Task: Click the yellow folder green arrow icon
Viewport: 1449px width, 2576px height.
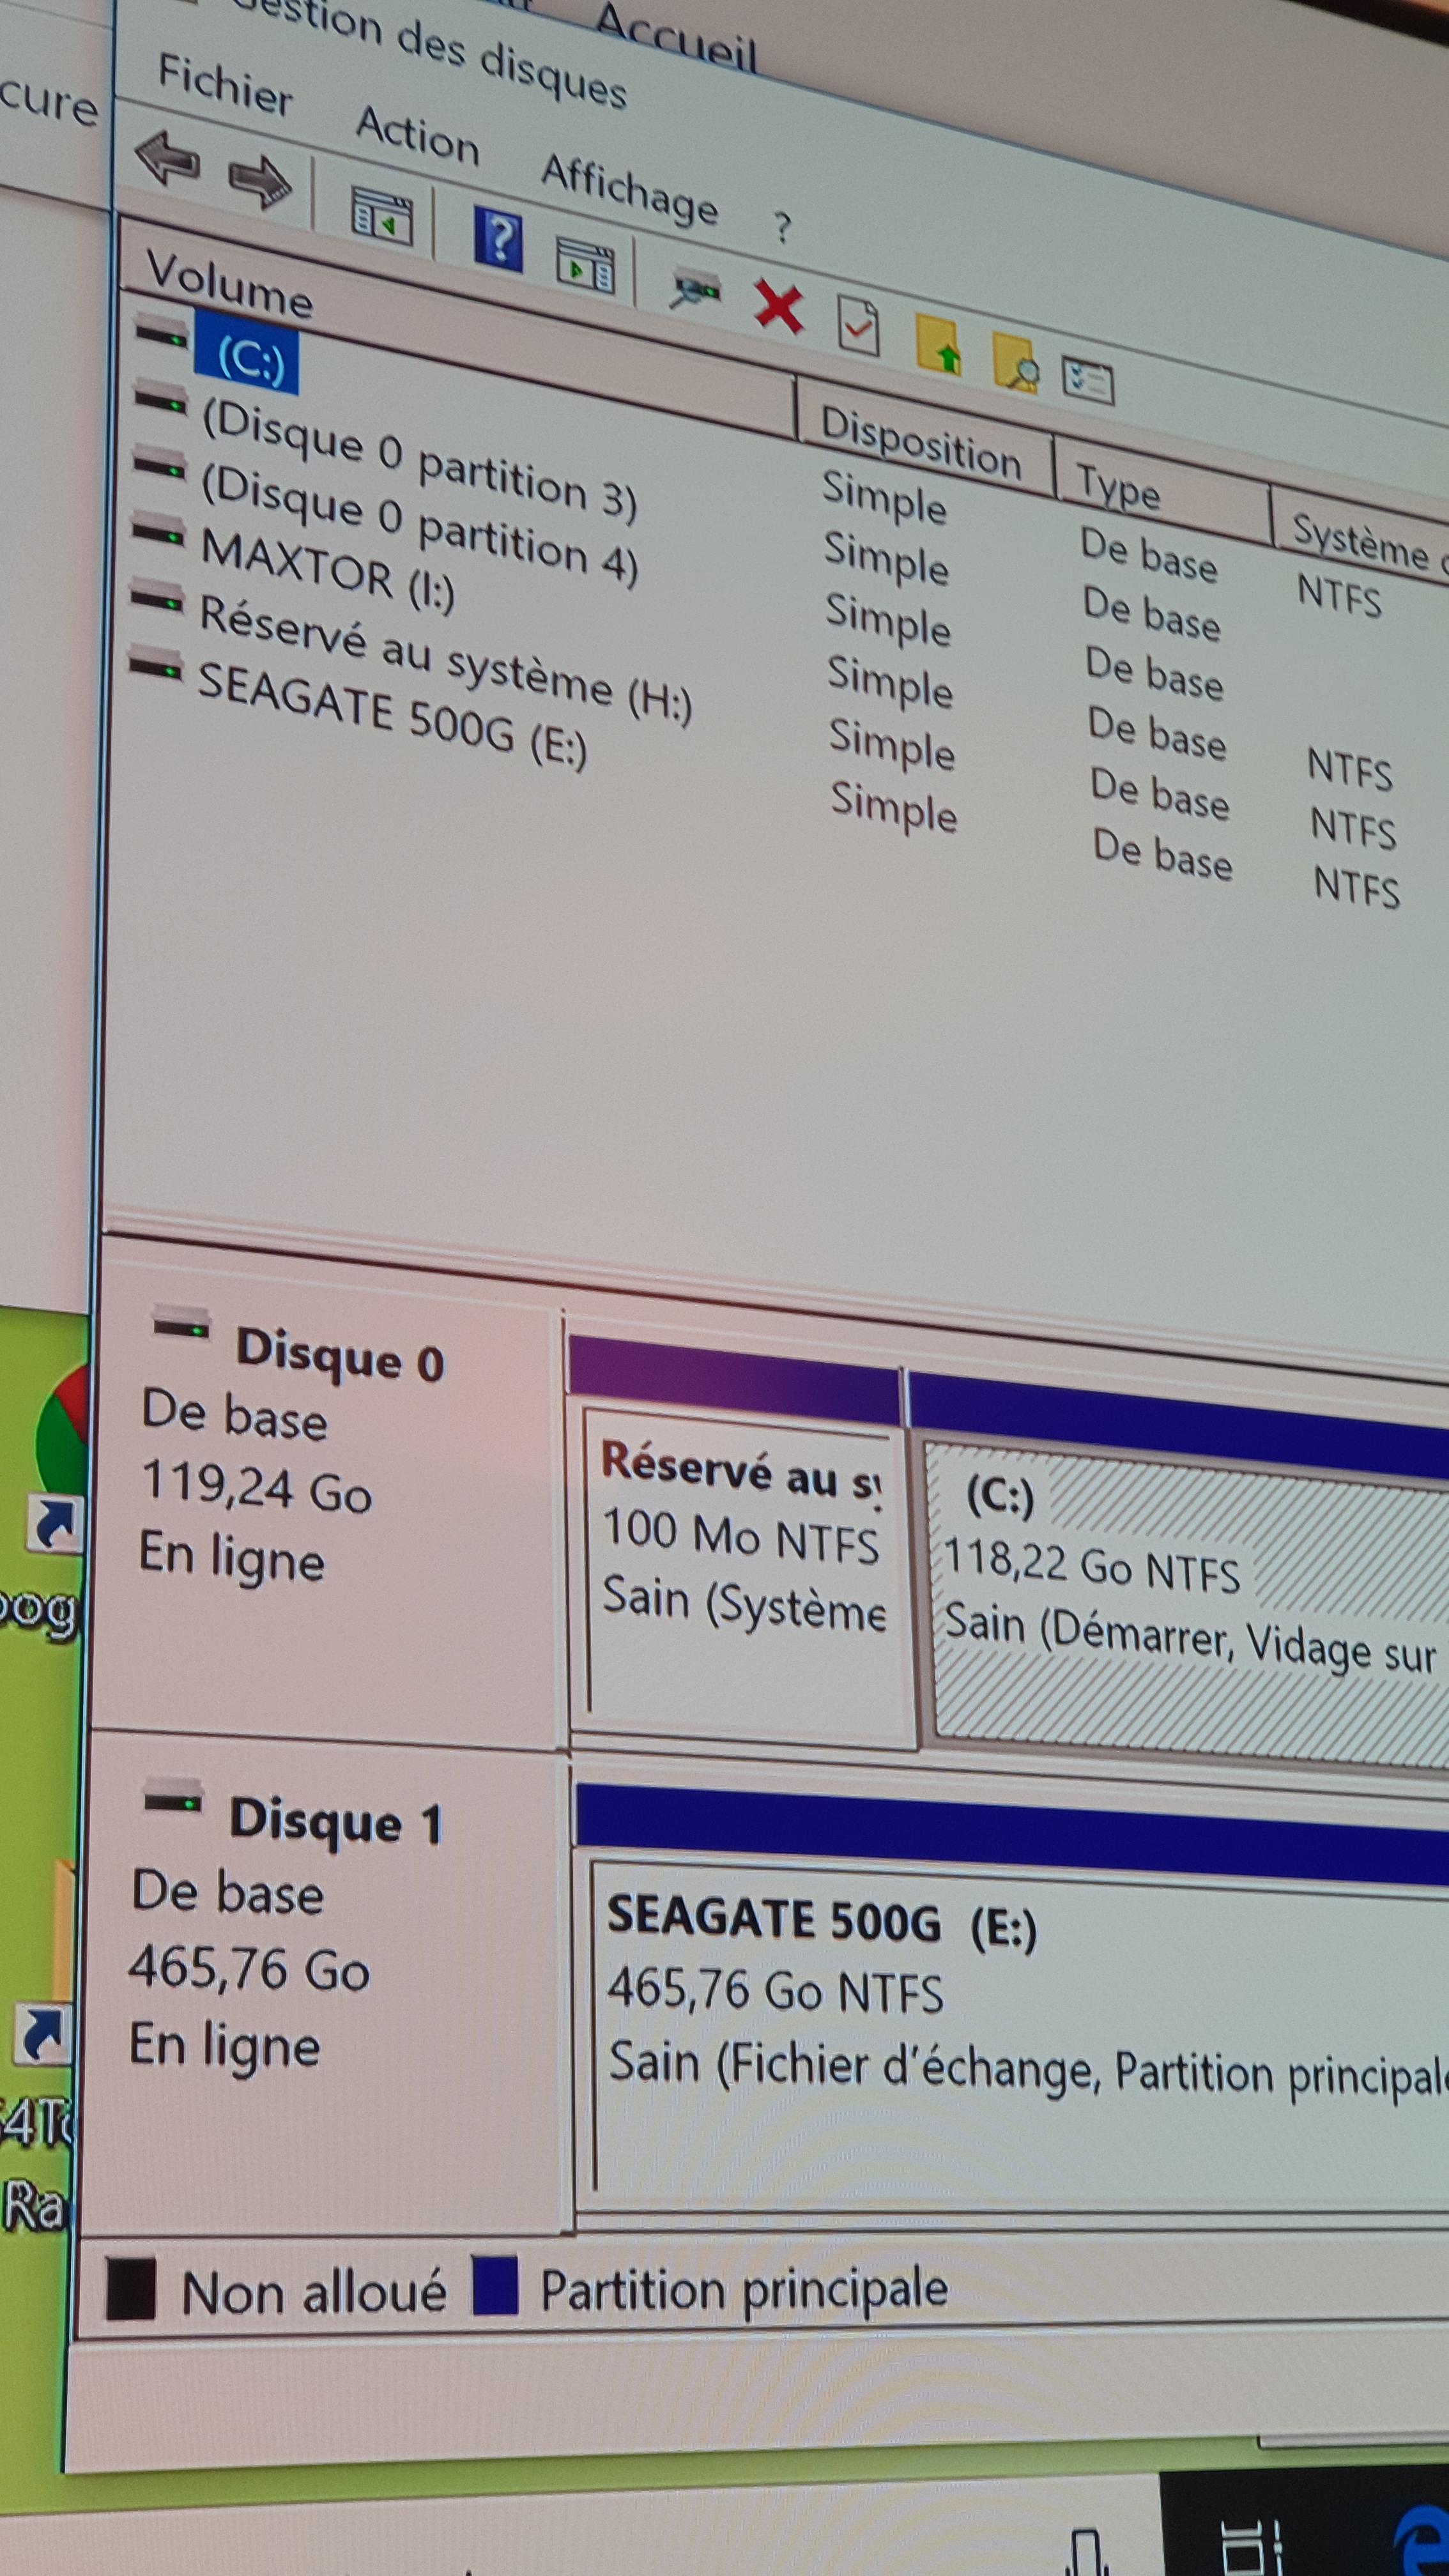Action: click(x=938, y=345)
